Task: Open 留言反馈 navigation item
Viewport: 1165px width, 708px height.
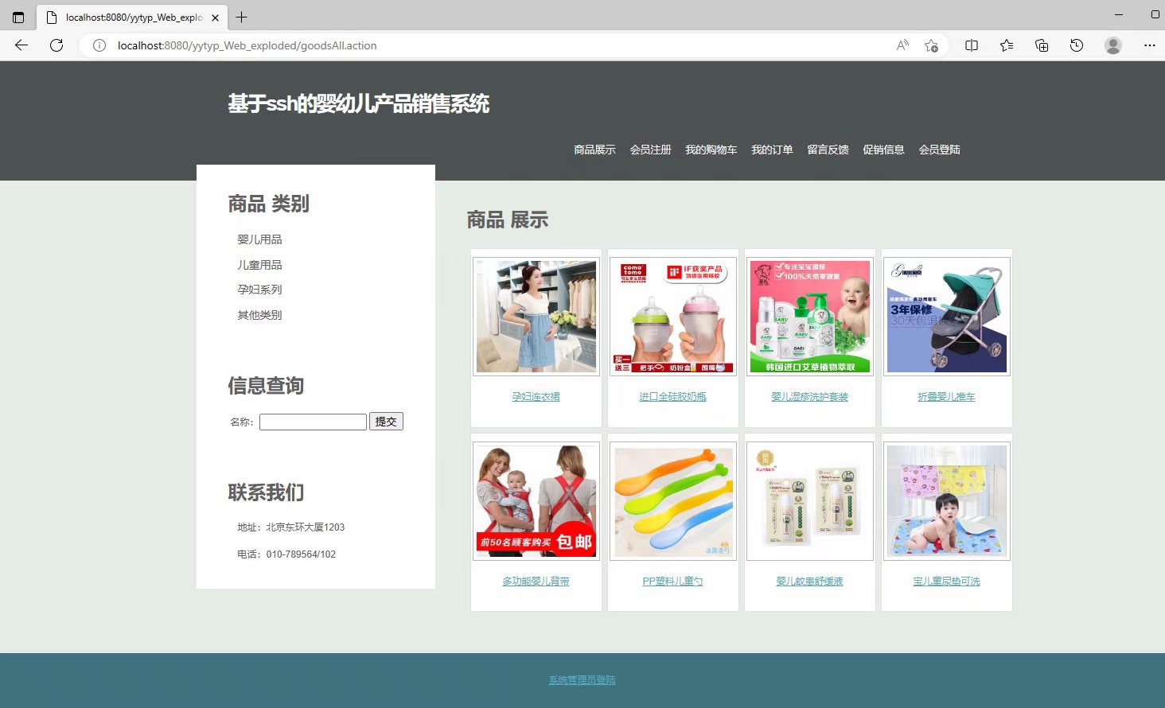Action: coord(828,150)
